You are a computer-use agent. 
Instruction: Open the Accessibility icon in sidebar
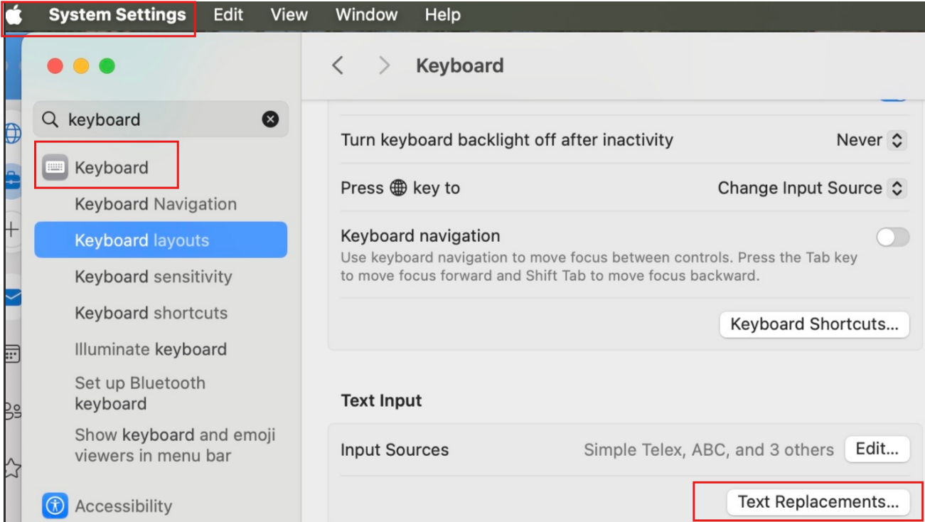[55, 506]
